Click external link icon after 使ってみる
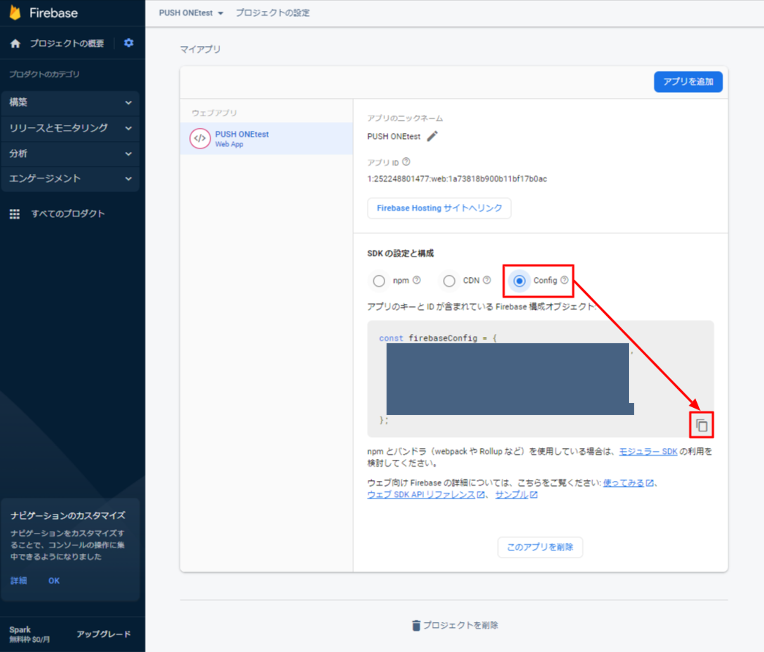This screenshot has height=652, width=764. tap(650, 483)
